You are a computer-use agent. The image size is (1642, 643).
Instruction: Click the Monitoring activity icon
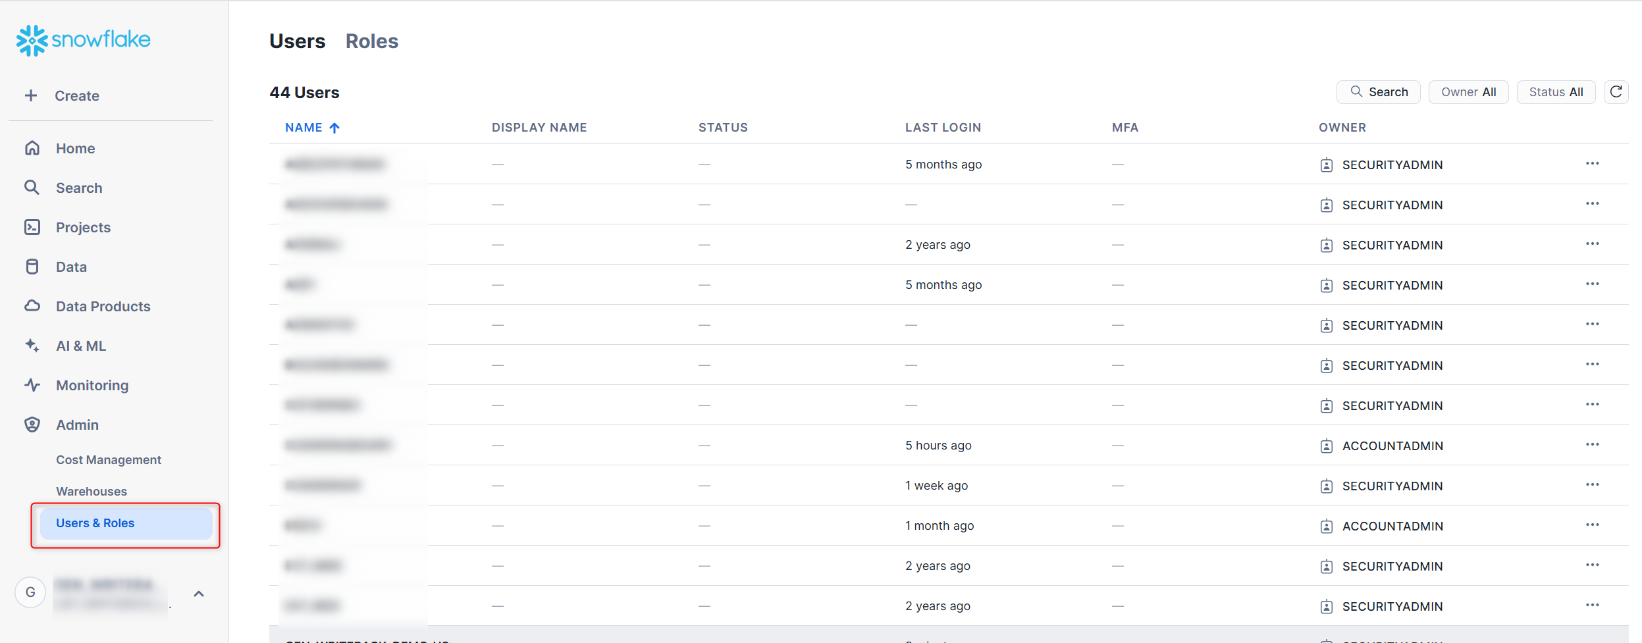[x=32, y=385]
